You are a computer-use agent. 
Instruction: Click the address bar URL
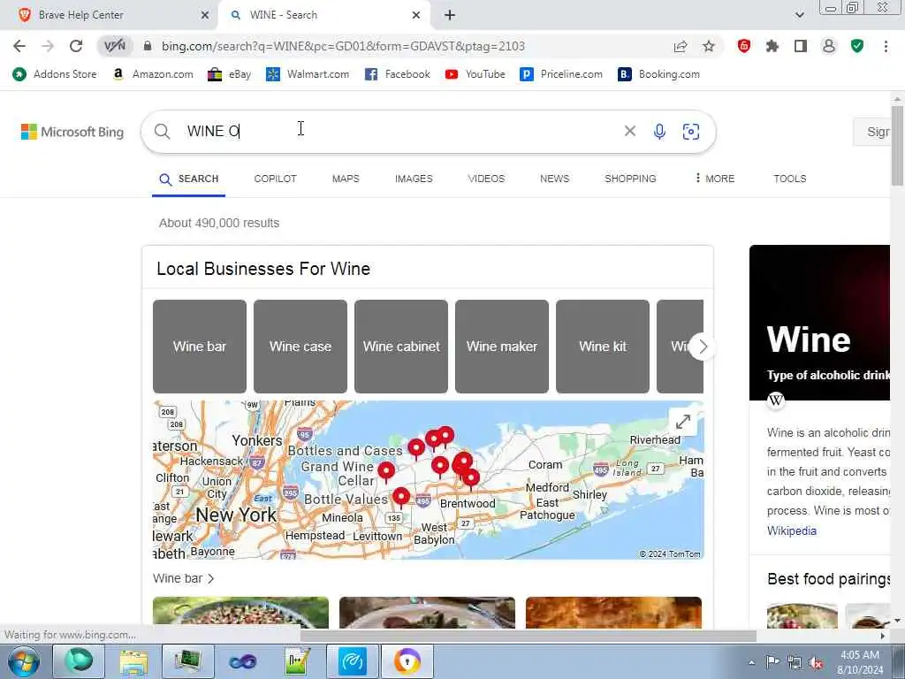pyautogui.click(x=343, y=46)
